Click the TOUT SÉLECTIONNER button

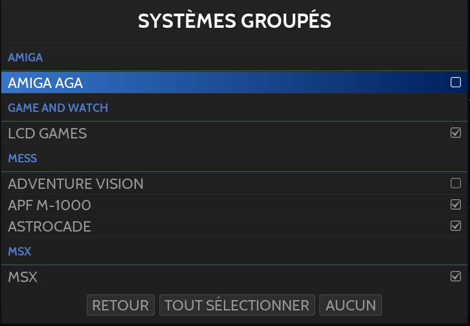coord(237,305)
